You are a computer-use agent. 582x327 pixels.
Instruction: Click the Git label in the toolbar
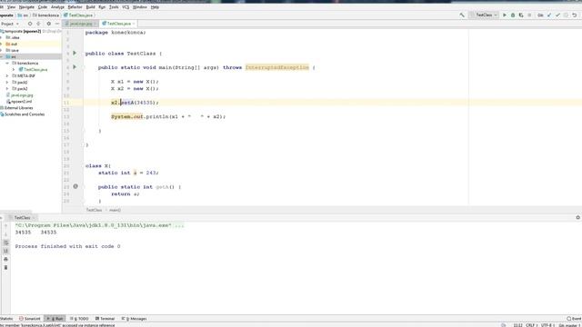point(540,15)
